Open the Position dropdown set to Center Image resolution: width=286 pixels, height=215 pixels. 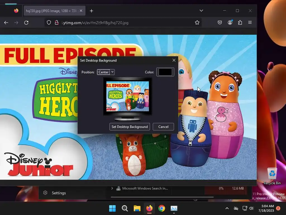pyautogui.click(x=106, y=72)
